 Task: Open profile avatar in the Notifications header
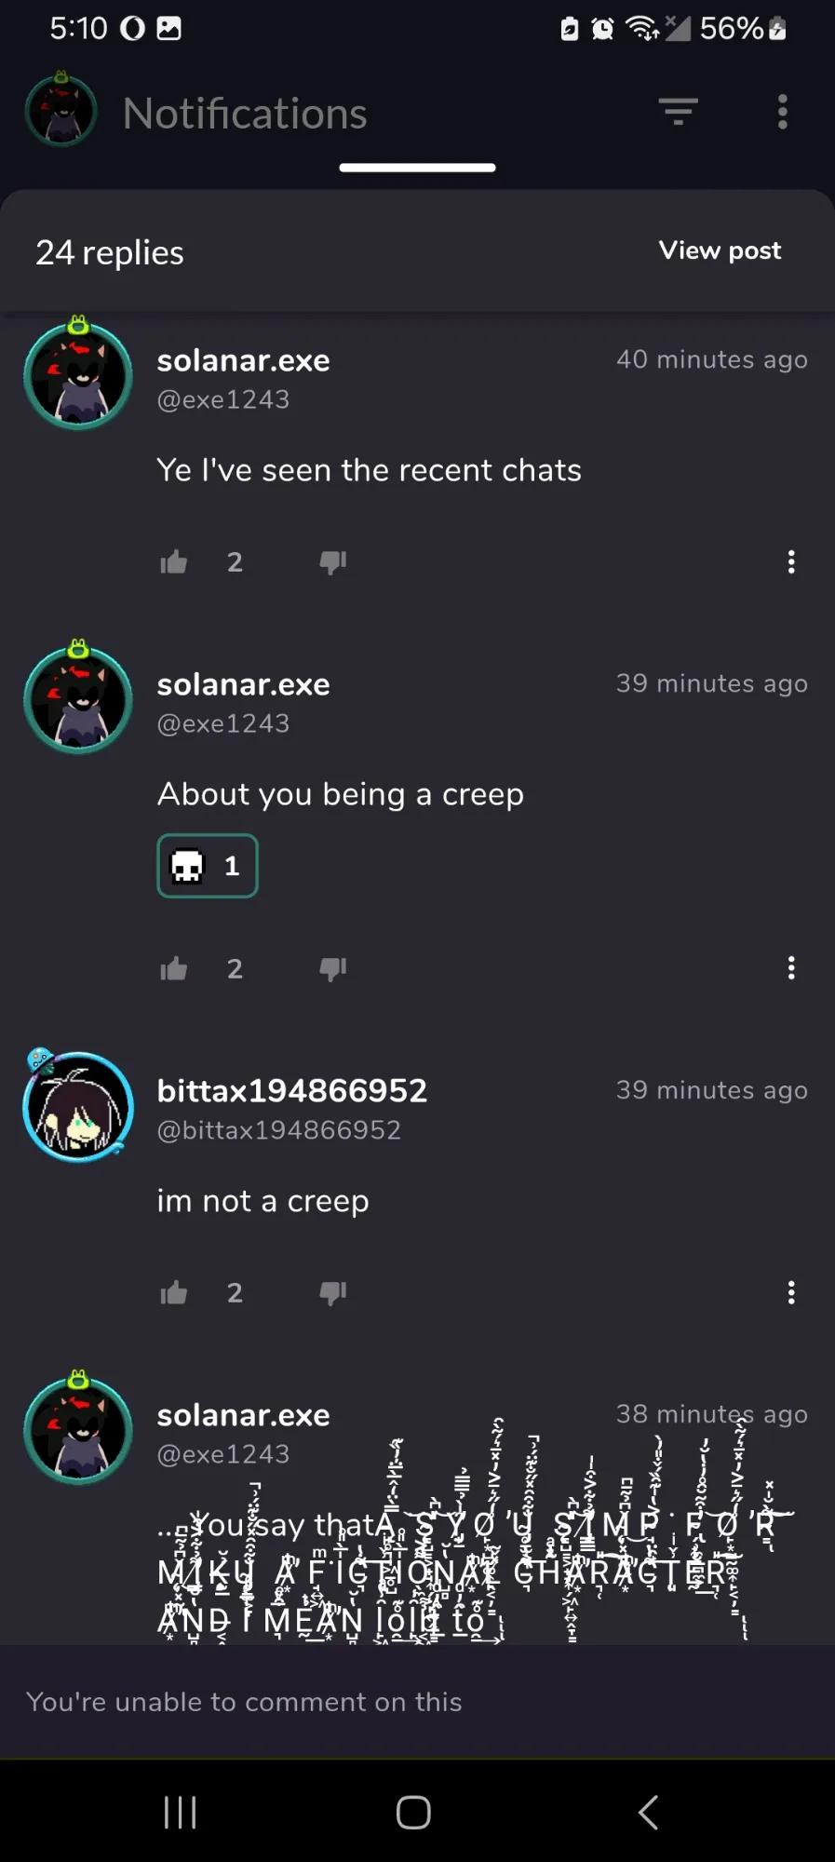(x=61, y=111)
